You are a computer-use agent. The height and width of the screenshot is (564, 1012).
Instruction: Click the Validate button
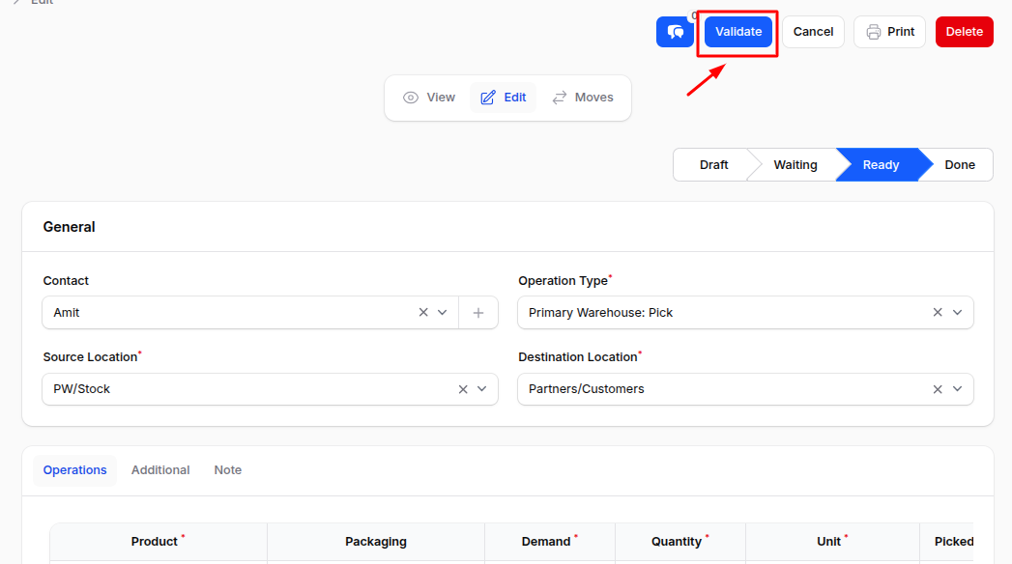click(x=737, y=31)
